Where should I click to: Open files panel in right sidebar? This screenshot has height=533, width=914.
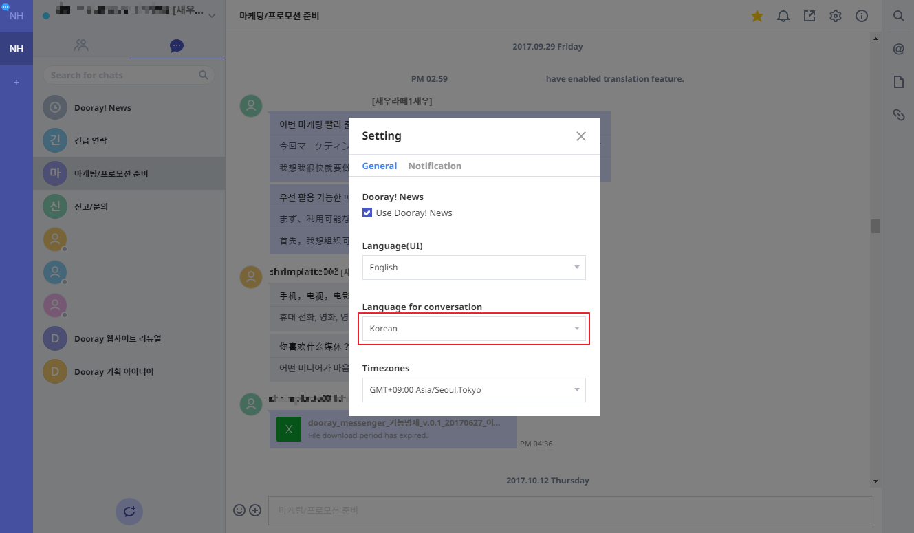pos(898,82)
